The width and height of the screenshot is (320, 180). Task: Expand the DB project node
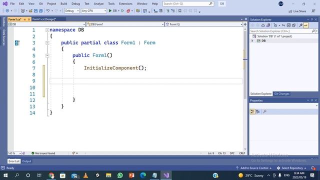tap(252, 40)
